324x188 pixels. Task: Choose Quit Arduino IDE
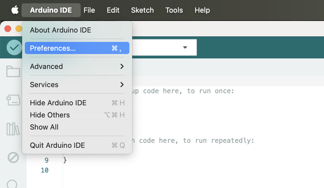(x=77, y=145)
